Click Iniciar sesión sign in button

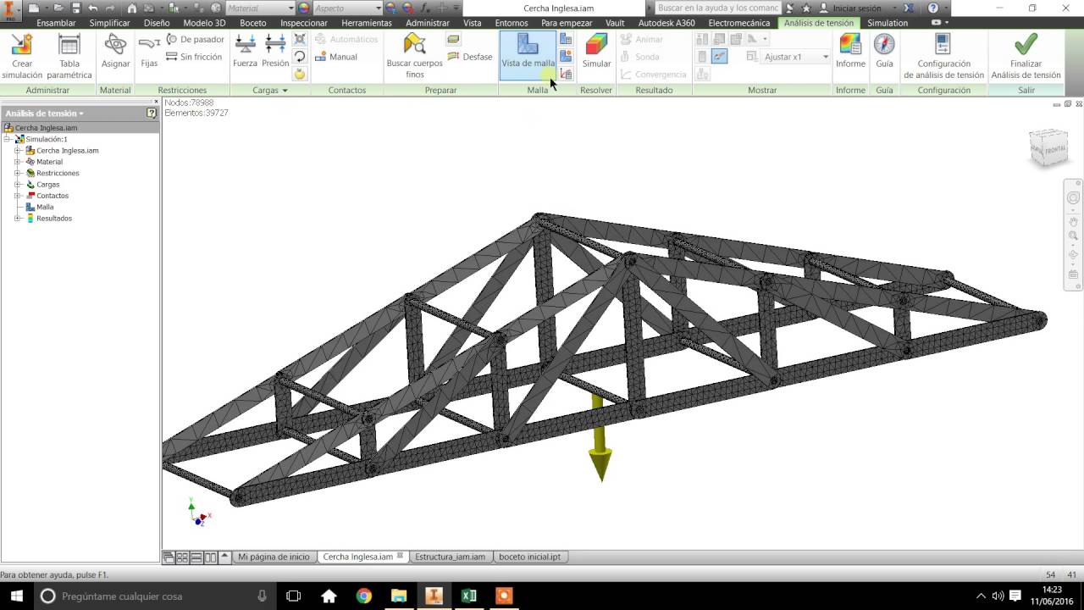tap(849, 8)
